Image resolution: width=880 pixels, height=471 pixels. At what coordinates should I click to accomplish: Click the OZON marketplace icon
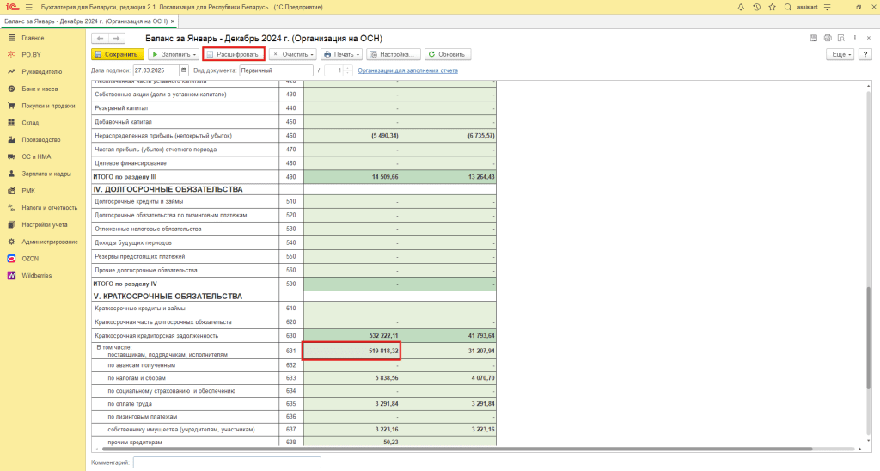11,258
